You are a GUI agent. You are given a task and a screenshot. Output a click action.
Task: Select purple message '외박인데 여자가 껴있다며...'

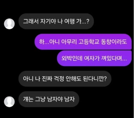pyautogui.click(x=94, y=58)
